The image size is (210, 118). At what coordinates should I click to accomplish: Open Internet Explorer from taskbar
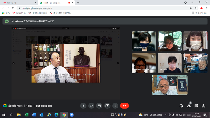tap(49, 115)
